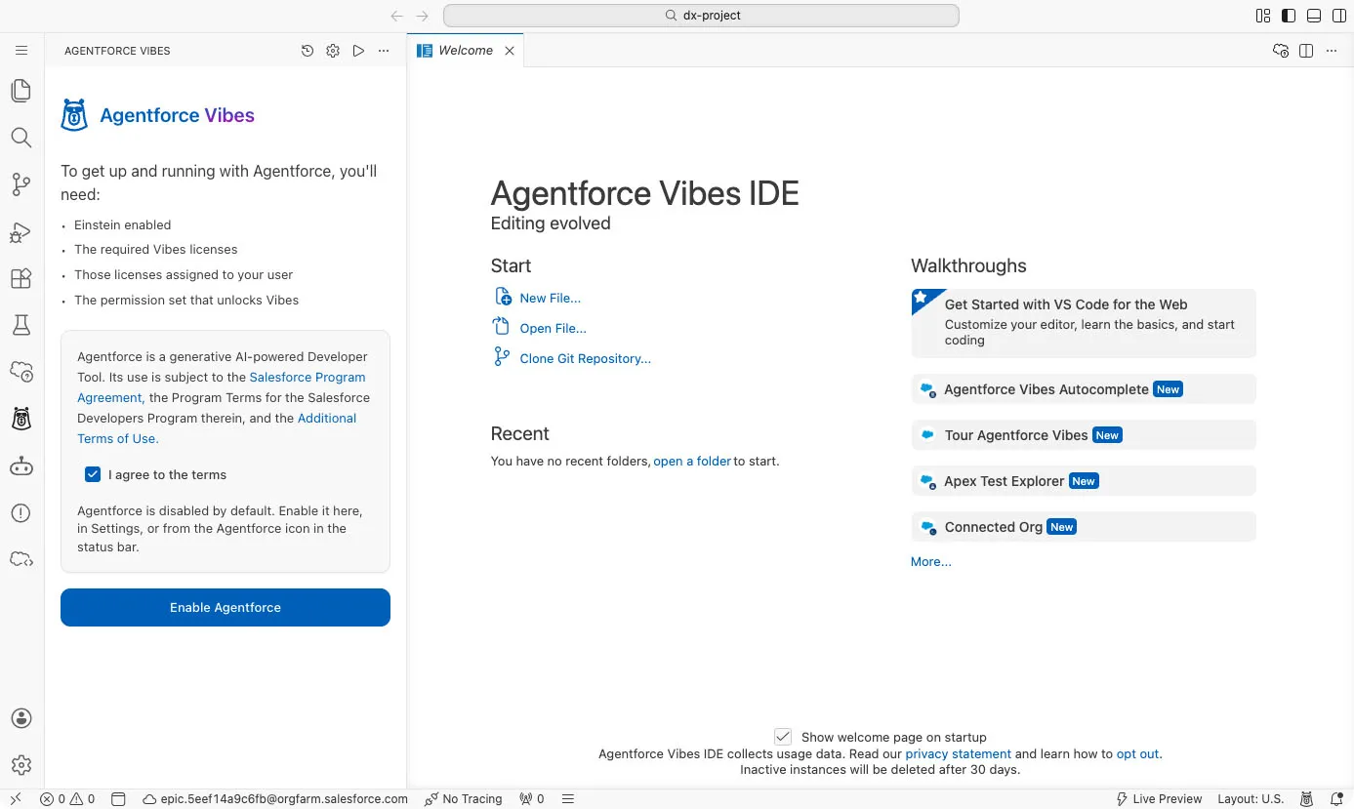Click the lines icon in status bar

tap(568, 798)
